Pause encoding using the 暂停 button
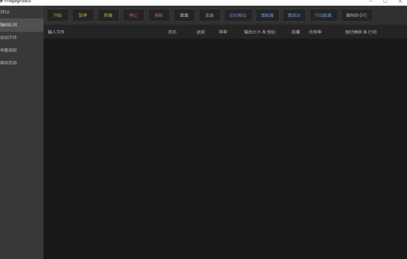407x259 pixels. 83,15
